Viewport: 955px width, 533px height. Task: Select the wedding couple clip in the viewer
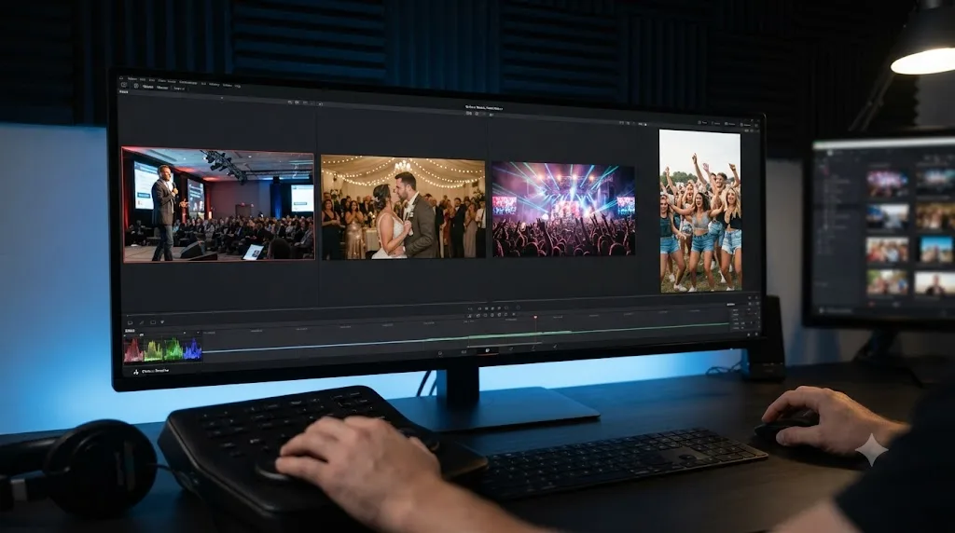tap(403, 207)
